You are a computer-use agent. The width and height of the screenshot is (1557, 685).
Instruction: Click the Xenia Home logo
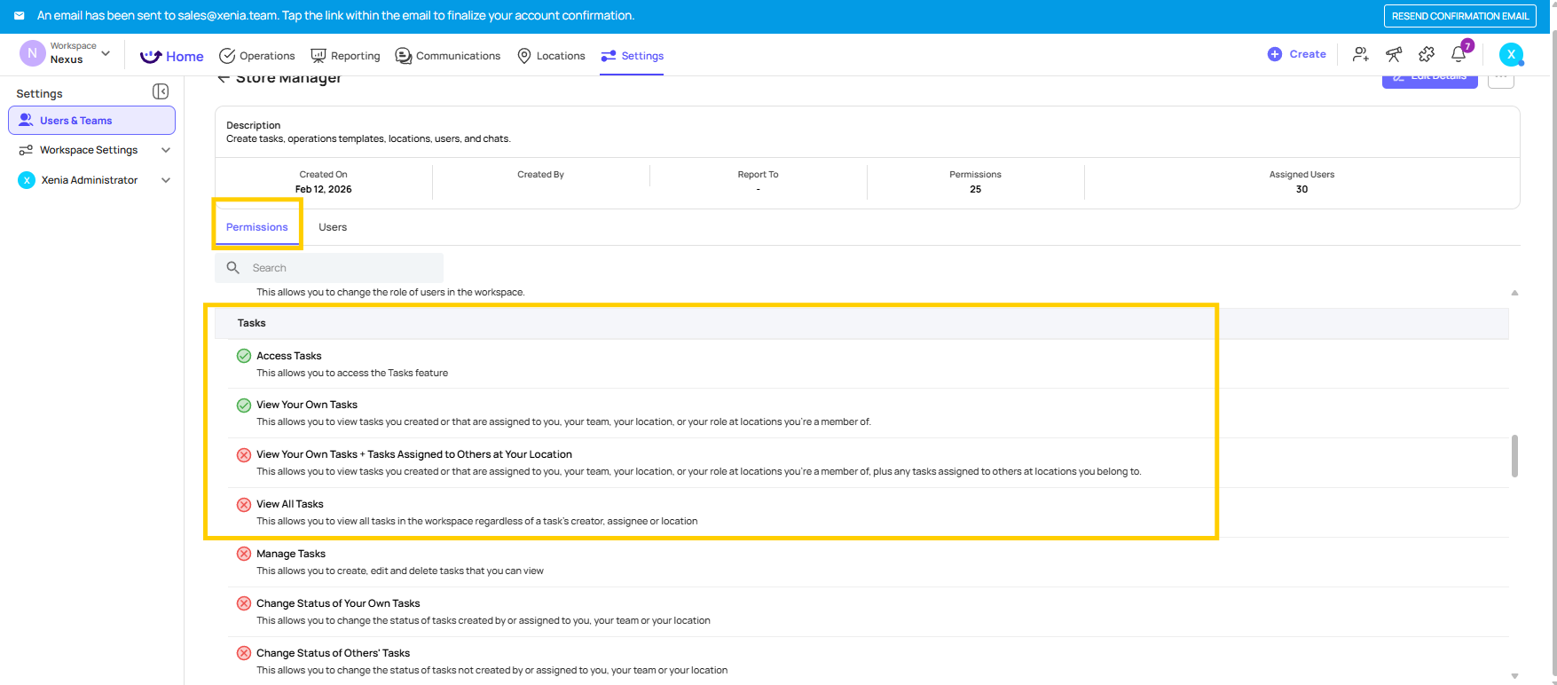coord(172,56)
